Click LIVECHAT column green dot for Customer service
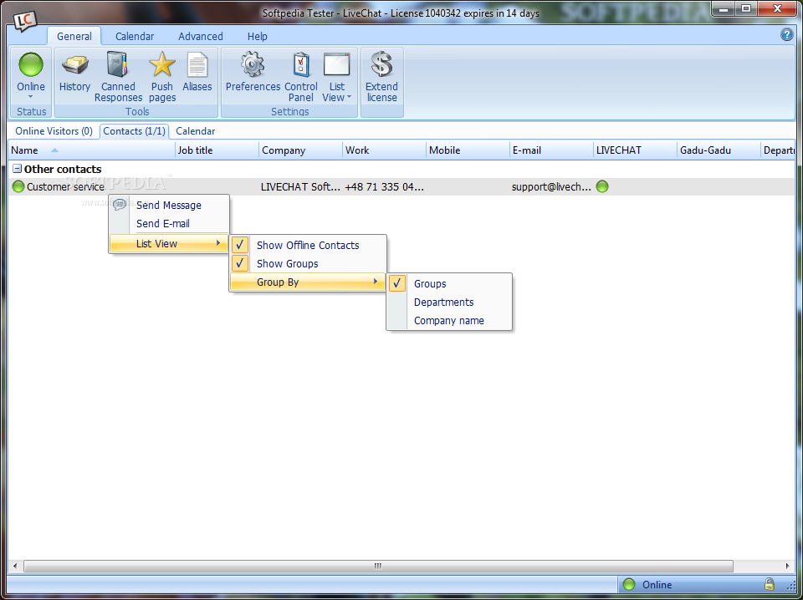The width and height of the screenshot is (803, 600). [x=602, y=186]
